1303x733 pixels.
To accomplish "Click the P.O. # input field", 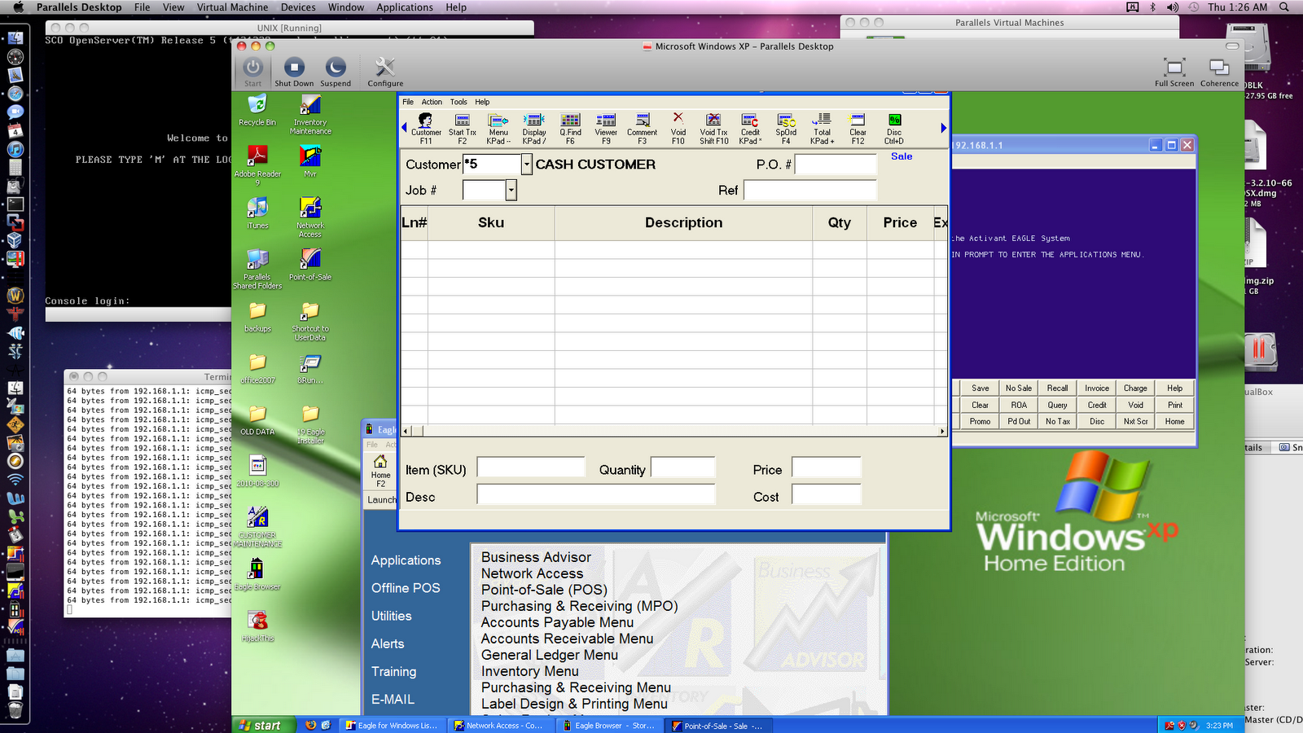I will point(836,165).
